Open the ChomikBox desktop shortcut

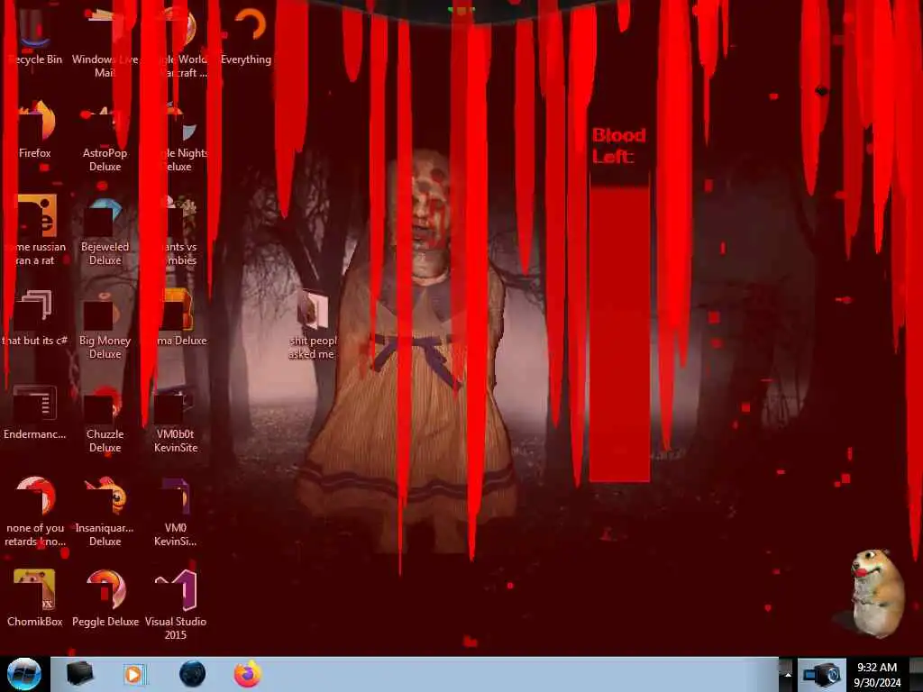35,598
